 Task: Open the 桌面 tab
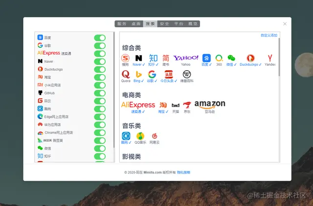[136, 24]
